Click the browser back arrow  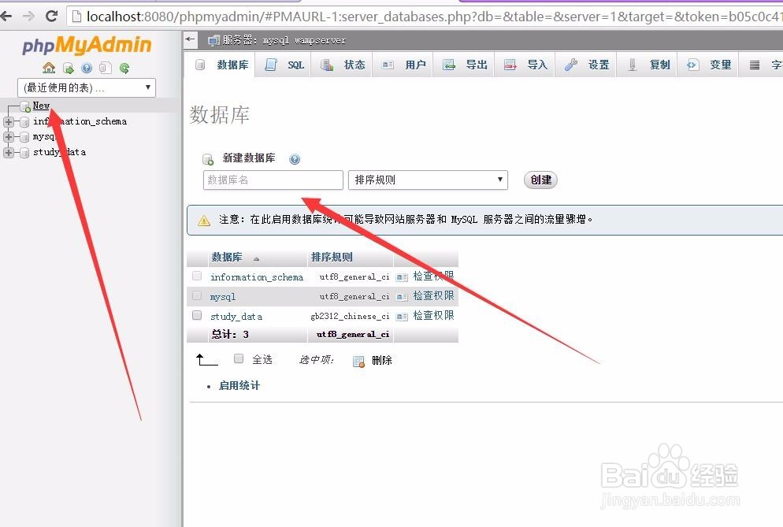(6, 16)
